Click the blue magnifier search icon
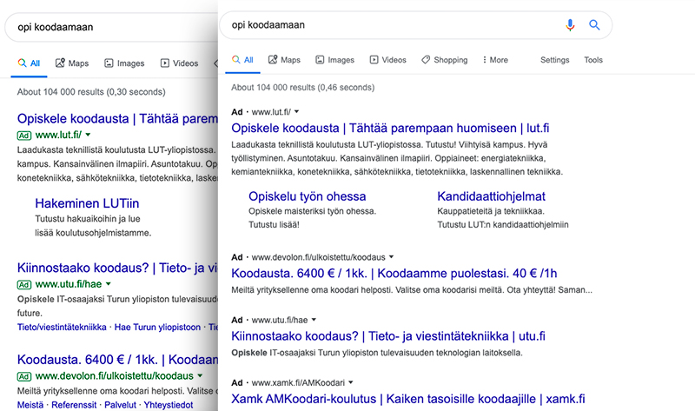The width and height of the screenshot is (695, 411). pyautogui.click(x=594, y=25)
